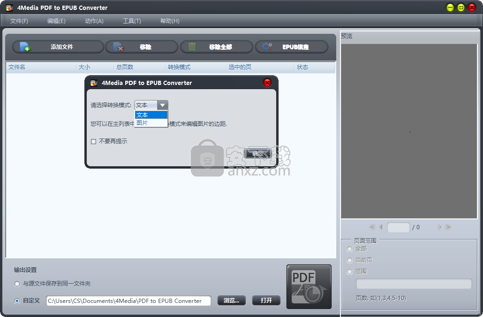Go to previous page in preview
The image size is (483, 317).
[381, 227]
